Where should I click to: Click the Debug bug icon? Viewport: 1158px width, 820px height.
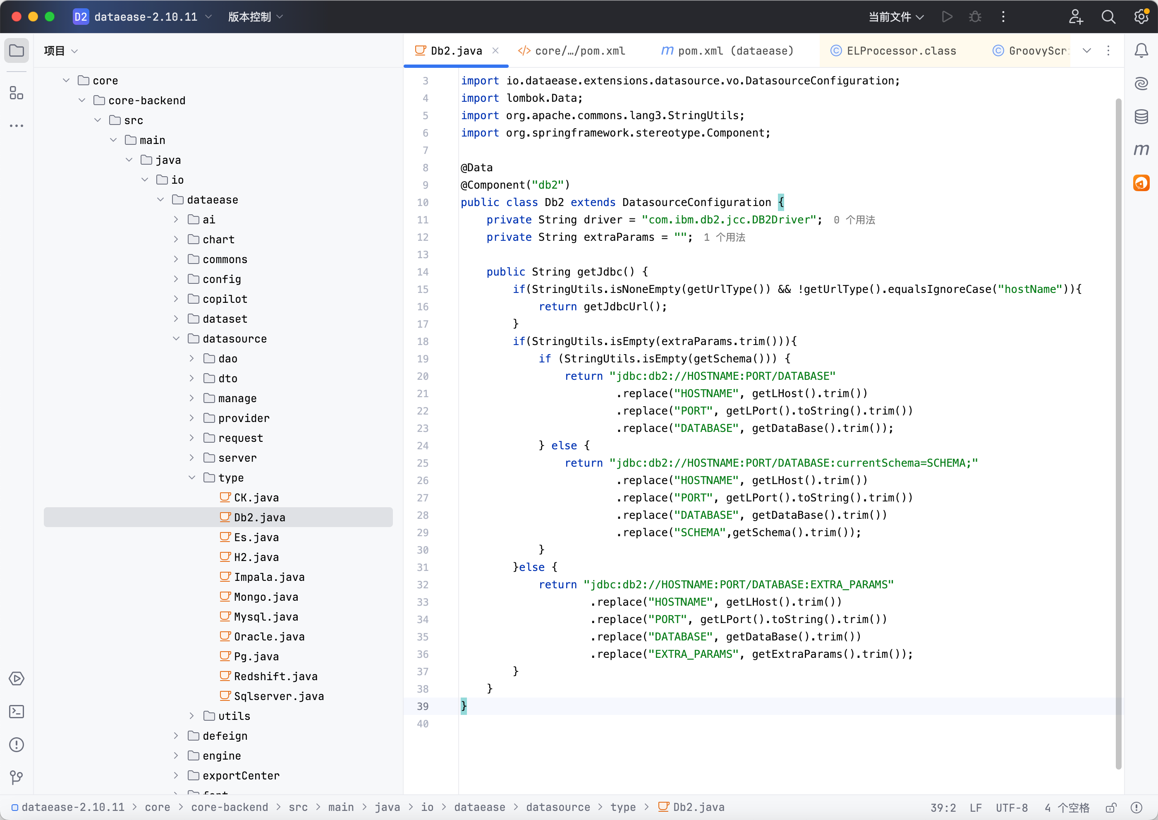pos(975,17)
